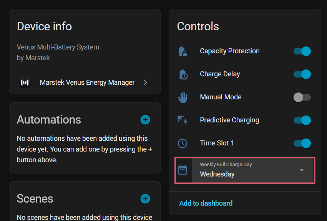Open the Marstek Venus Energy Manager integration

pos(87,82)
